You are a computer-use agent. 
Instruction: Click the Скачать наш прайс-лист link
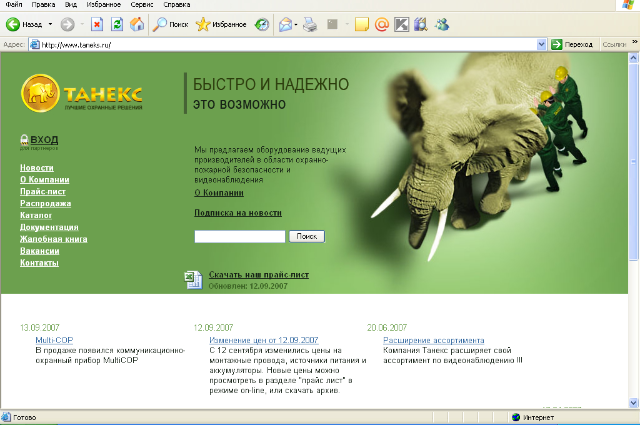pyautogui.click(x=259, y=274)
